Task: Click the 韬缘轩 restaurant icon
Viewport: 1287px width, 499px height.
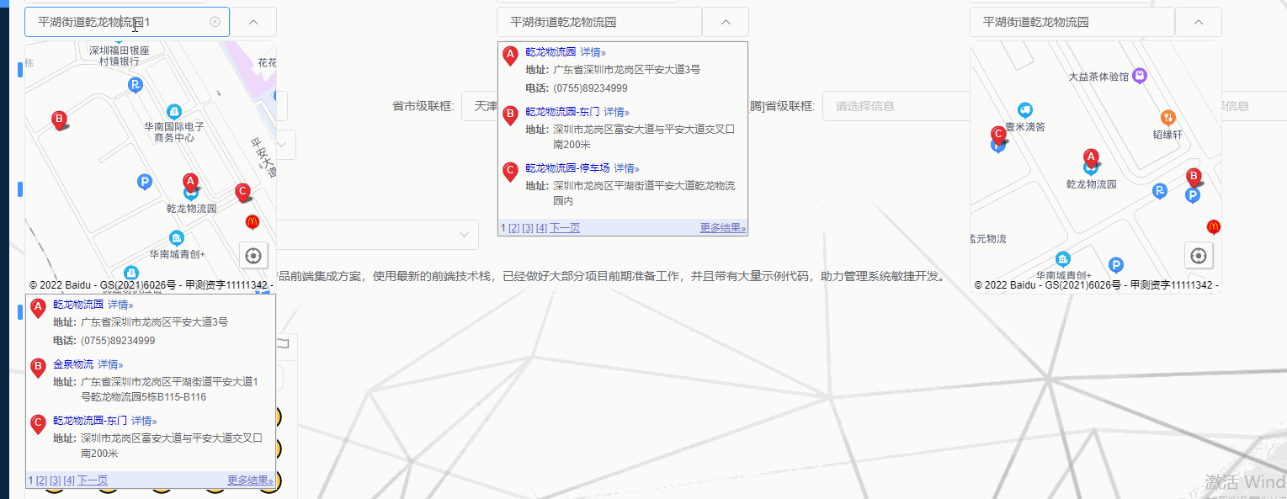Action: point(1167,117)
